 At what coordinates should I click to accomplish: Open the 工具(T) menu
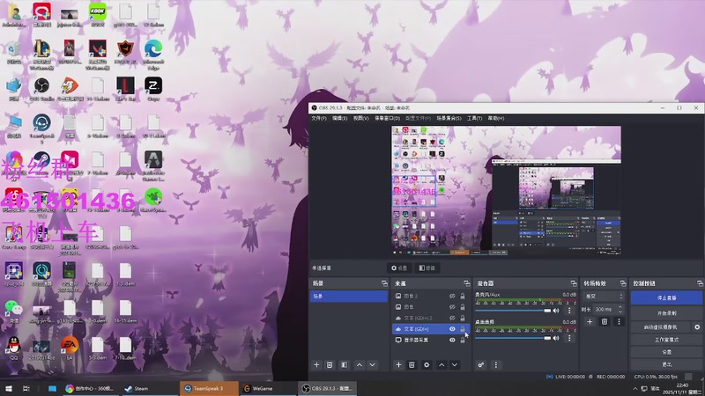474,119
